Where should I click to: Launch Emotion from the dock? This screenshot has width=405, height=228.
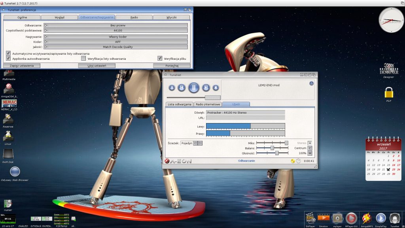point(324,218)
